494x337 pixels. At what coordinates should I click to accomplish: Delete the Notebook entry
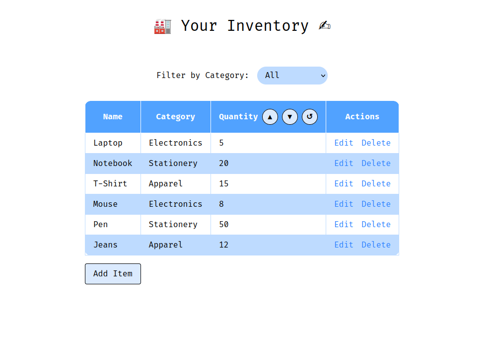pyautogui.click(x=376, y=163)
